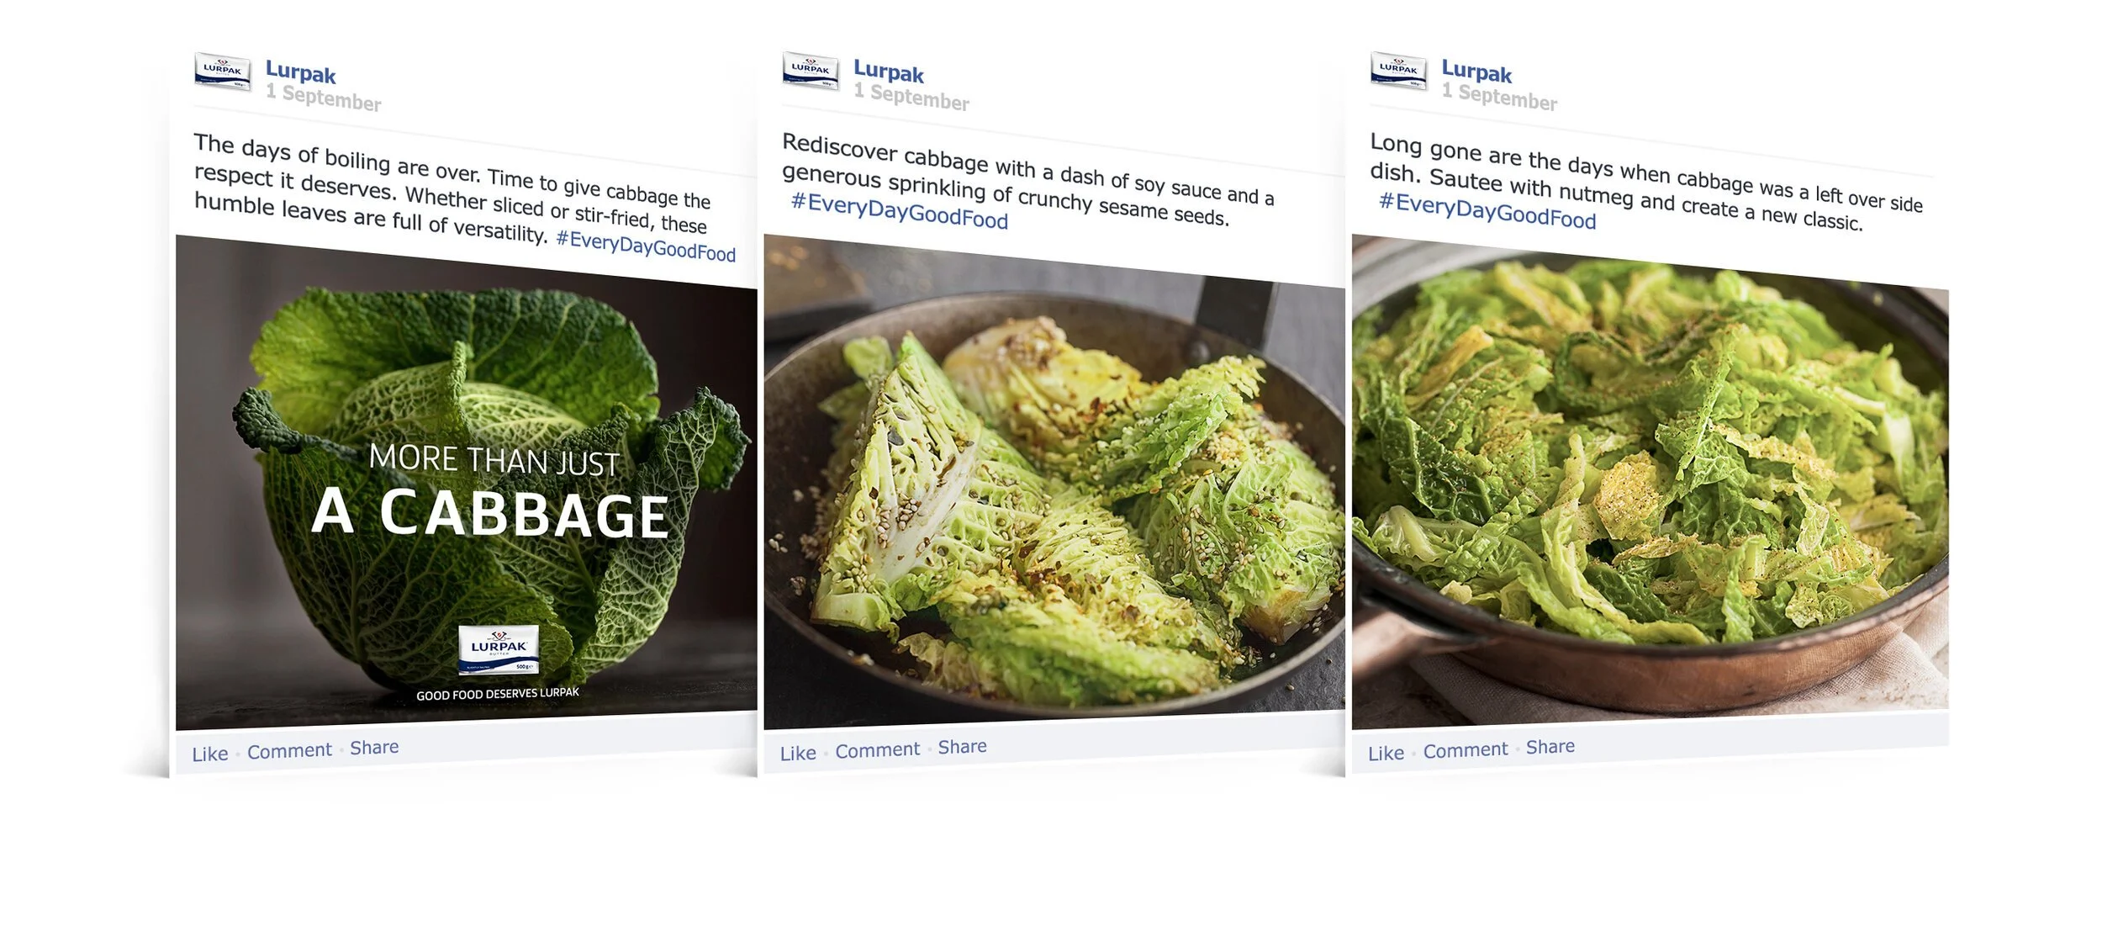Like the nutmeg sauteed cabbage post
Screen dimensions: 2102x926
pos(1386,753)
